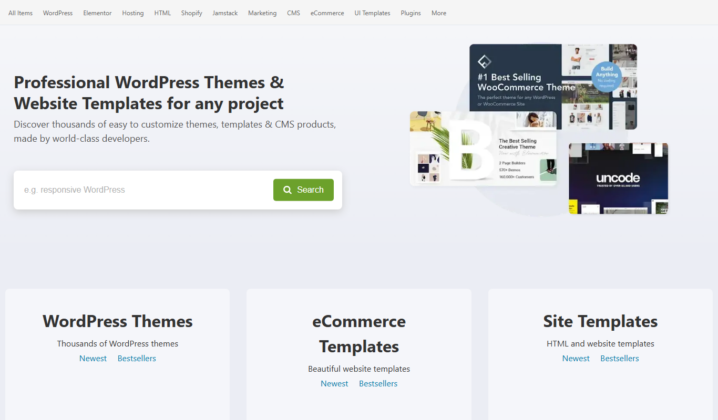Go to the Hosting category
Viewport: 718px width, 420px height.
pyautogui.click(x=133, y=13)
